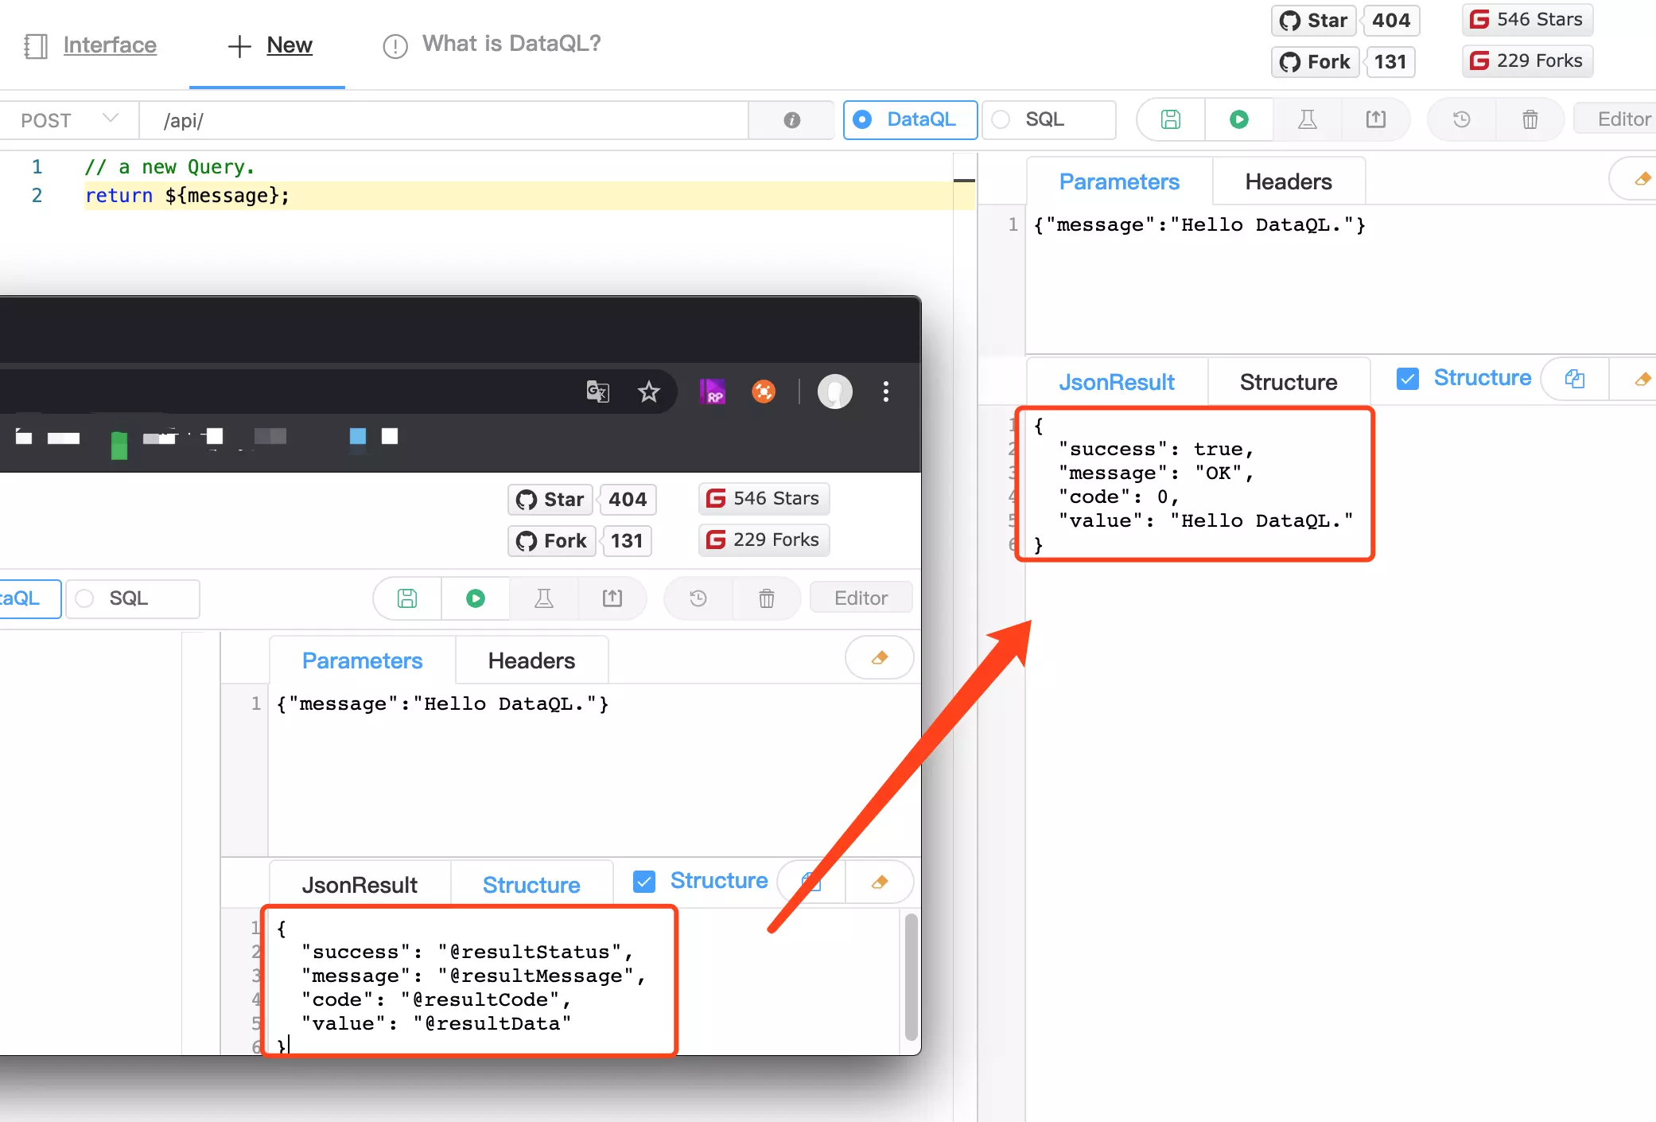Run the query with green play icon
This screenshot has width=1656, height=1122.
click(1238, 119)
